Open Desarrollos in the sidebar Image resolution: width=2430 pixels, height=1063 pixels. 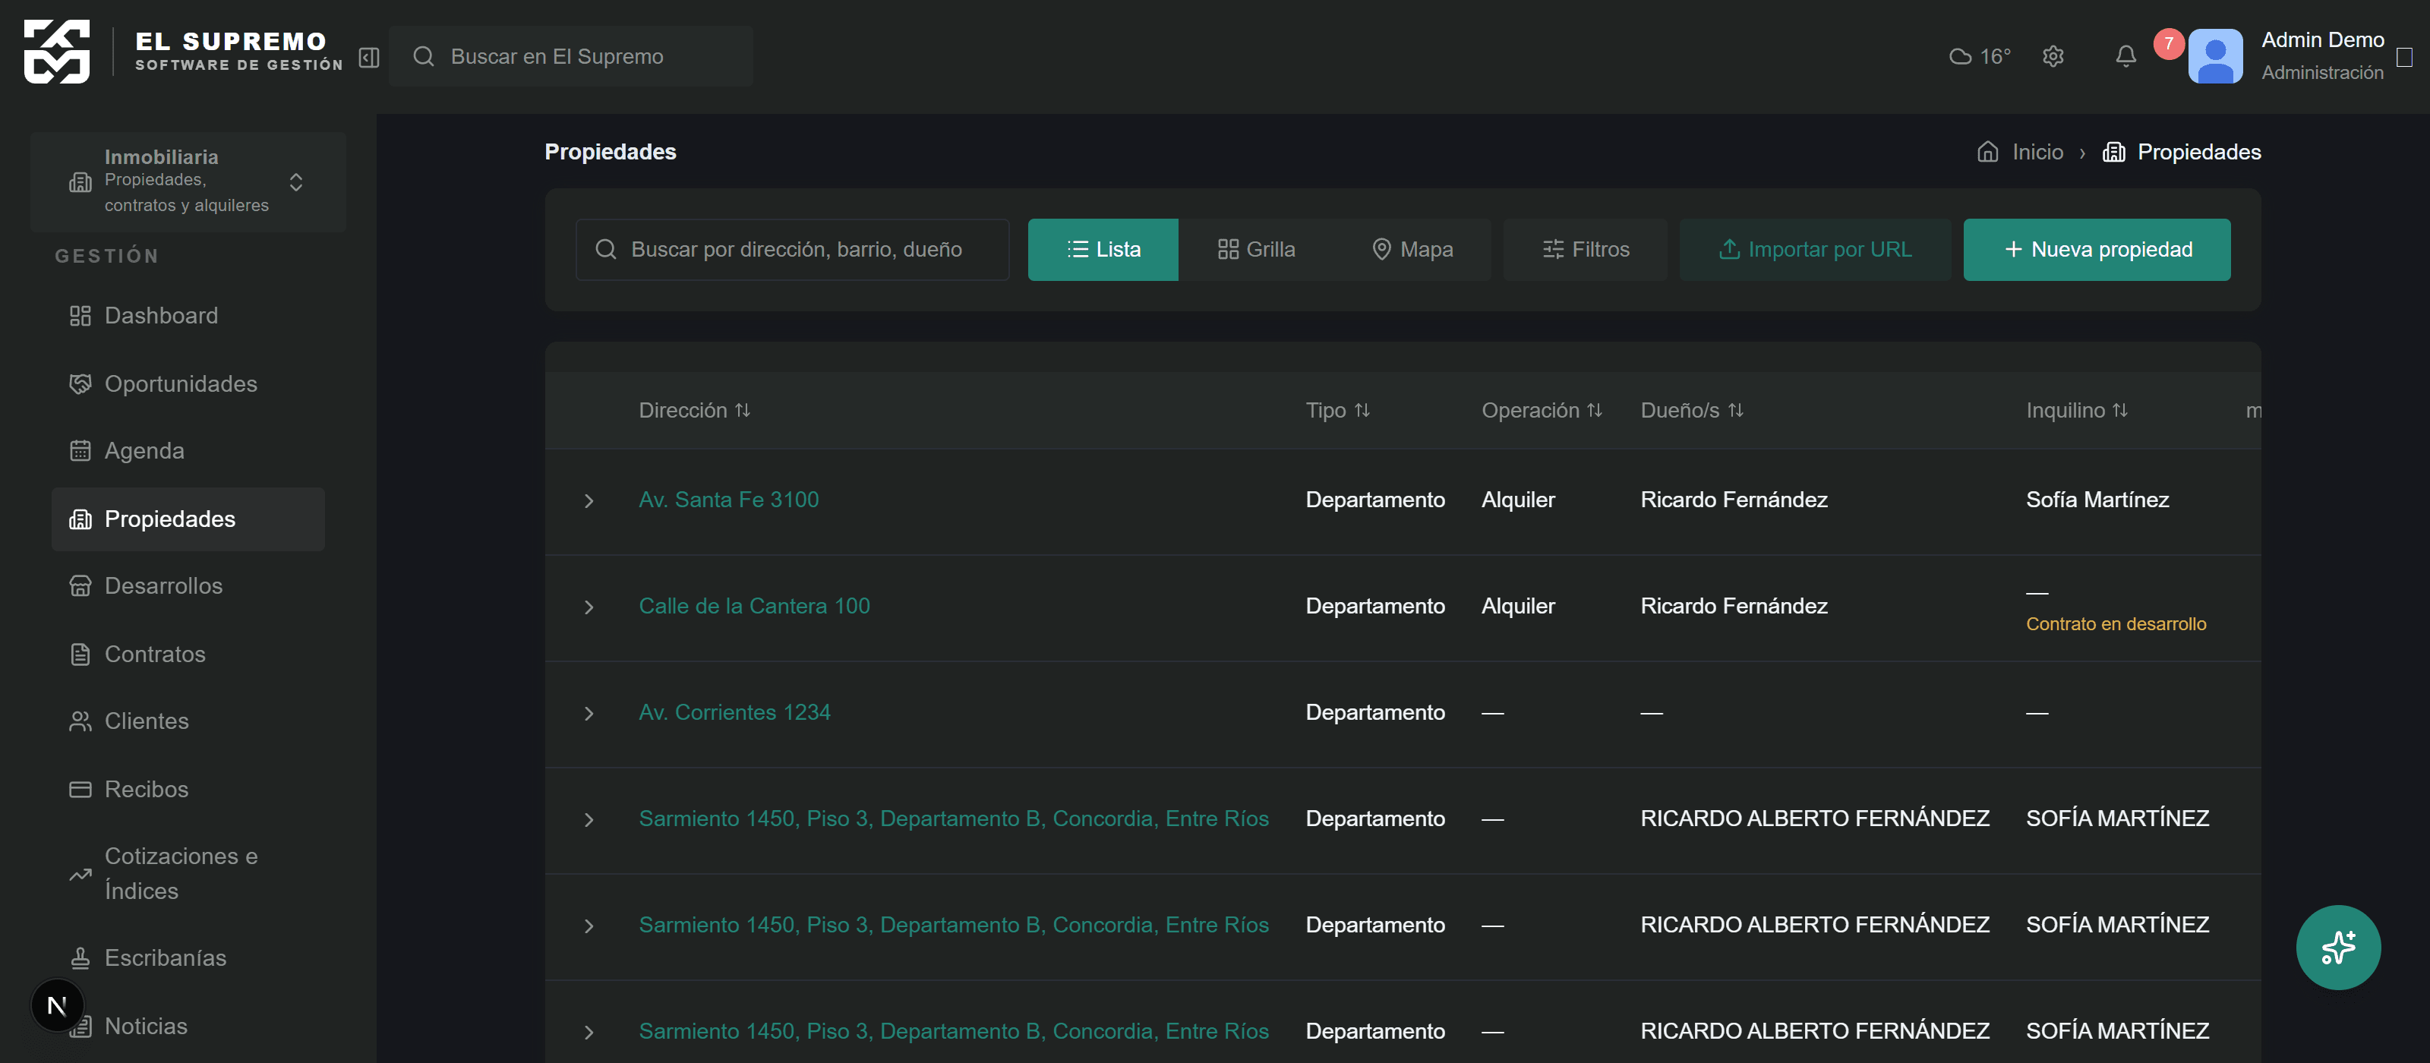pos(188,585)
